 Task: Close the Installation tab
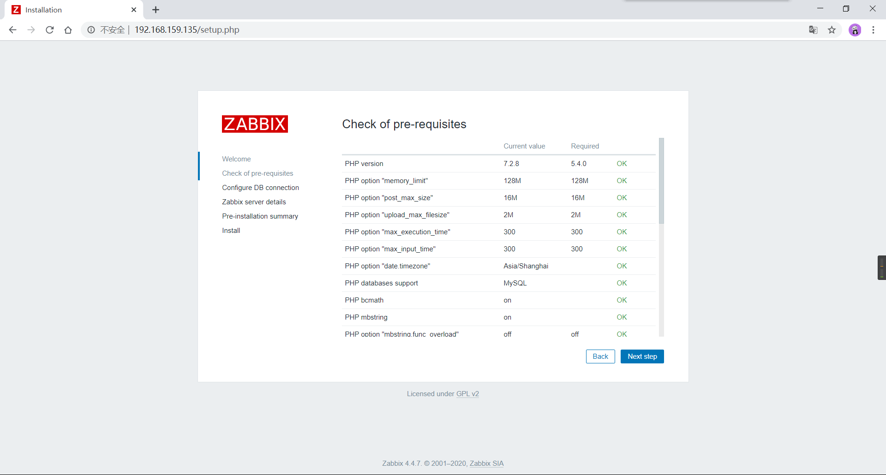click(134, 10)
